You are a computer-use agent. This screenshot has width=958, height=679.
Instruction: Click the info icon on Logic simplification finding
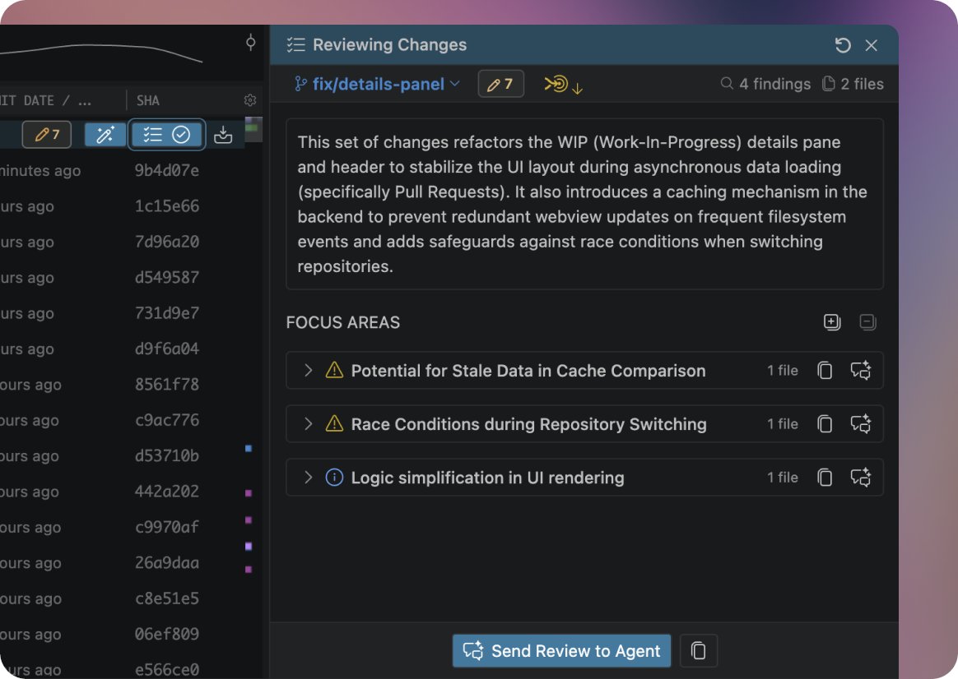(x=334, y=477)
